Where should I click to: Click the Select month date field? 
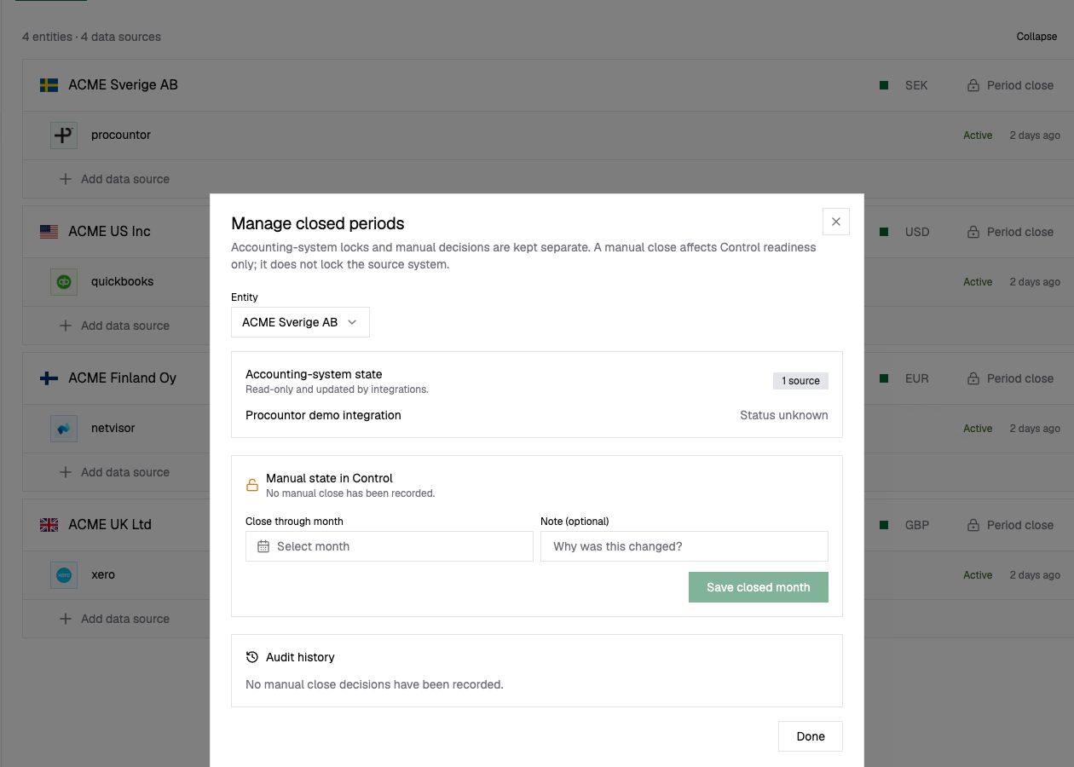pos(389,546)
